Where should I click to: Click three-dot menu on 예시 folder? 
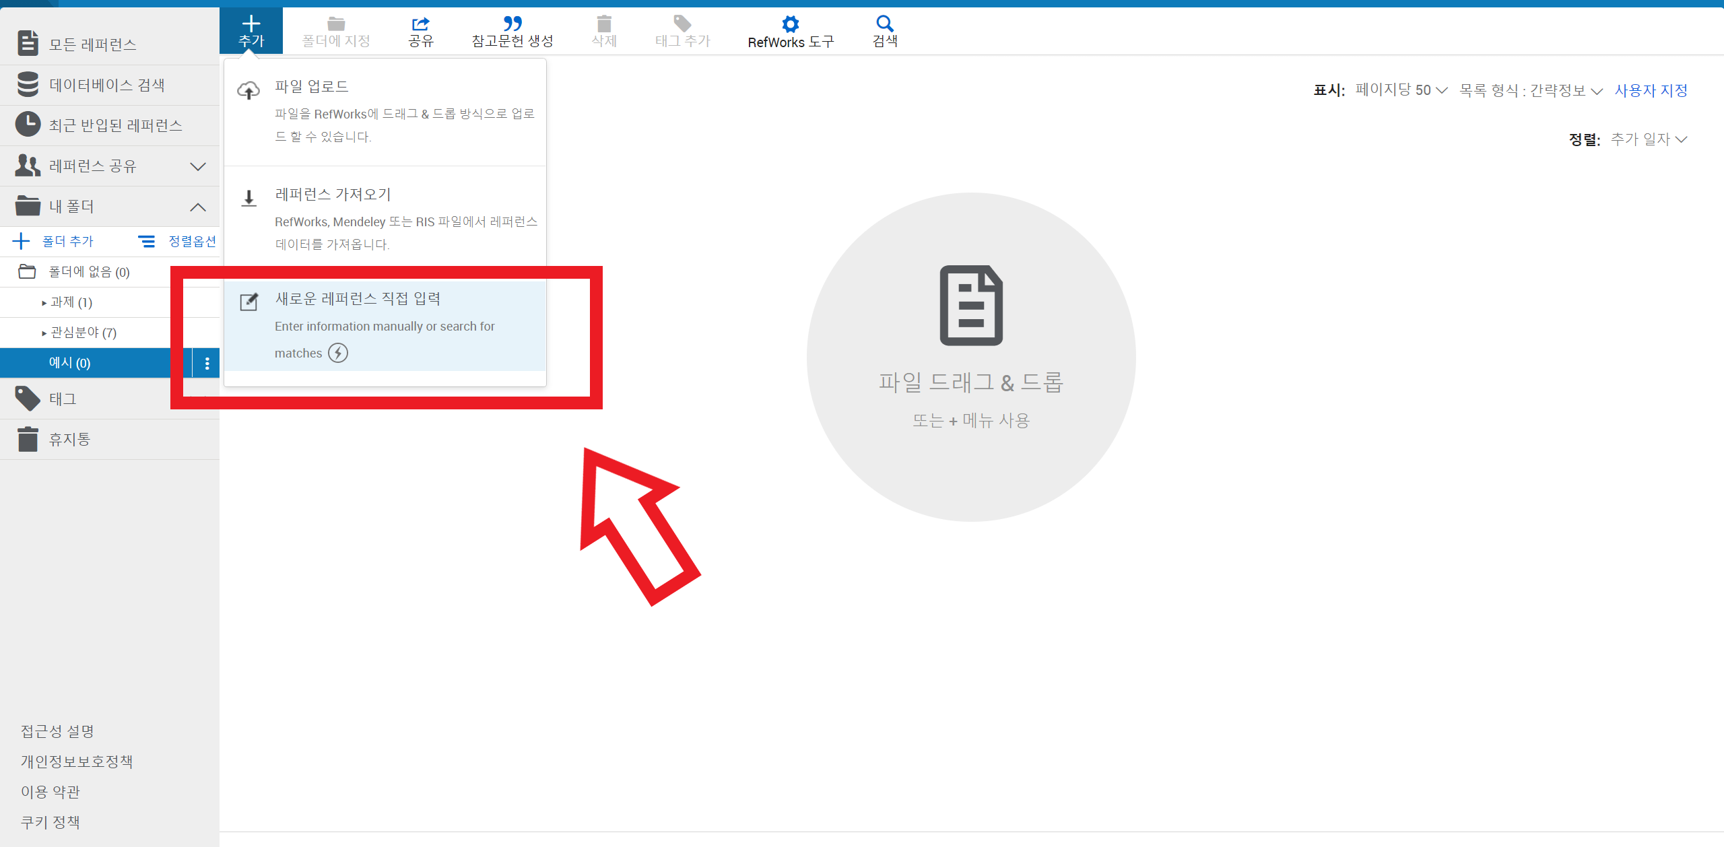pos(207,364)
